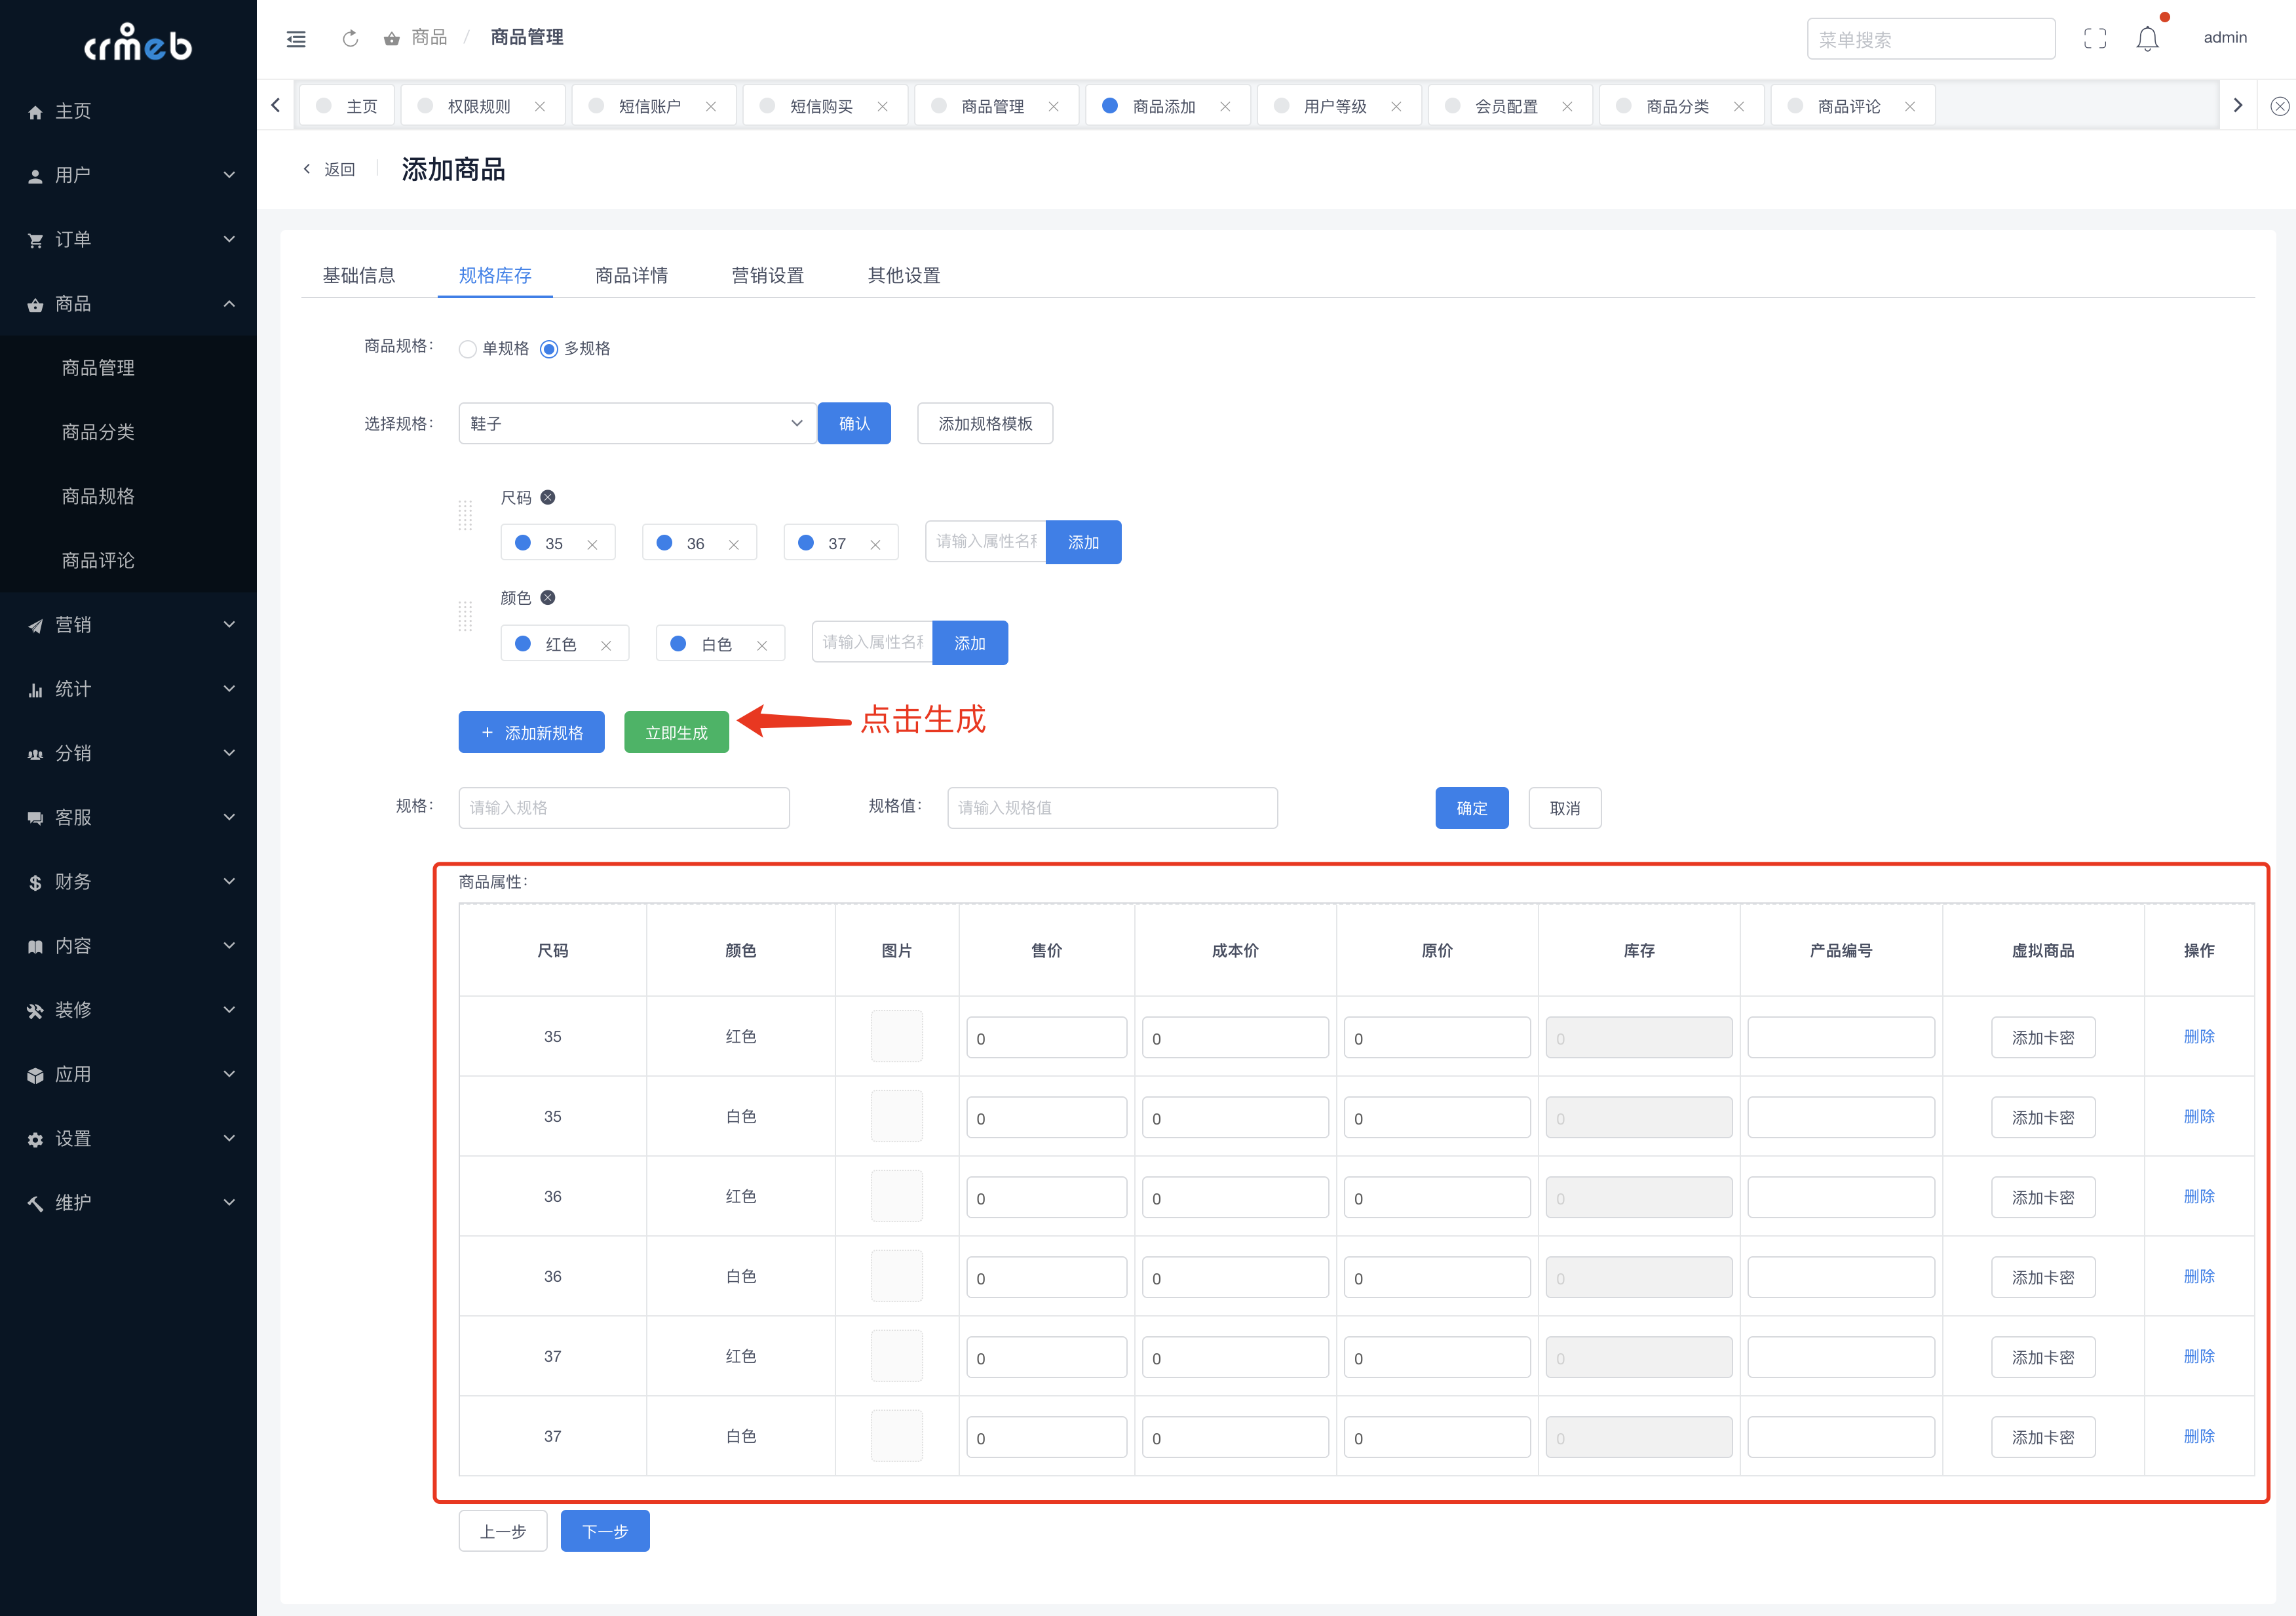Click the 主页 home sidebar item

click(128, 111)
